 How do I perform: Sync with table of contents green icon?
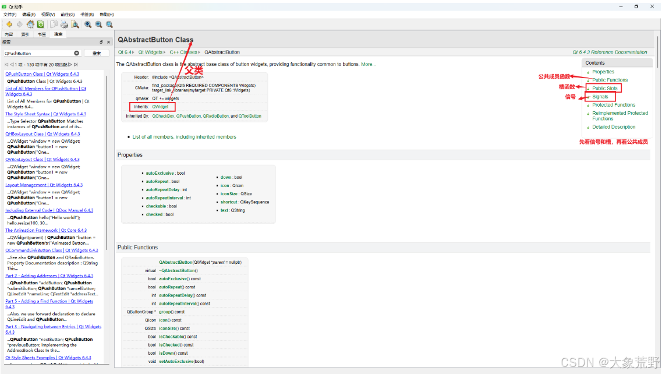(x=41, y=24)
